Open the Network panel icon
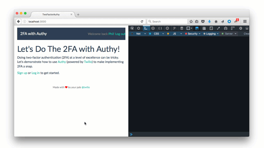The image size is (264, 148). click(x=174, y=28)
